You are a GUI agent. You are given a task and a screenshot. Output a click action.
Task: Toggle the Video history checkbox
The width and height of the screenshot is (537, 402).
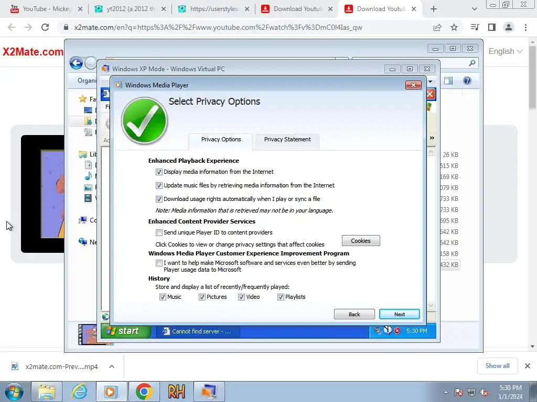pos(241,297)
